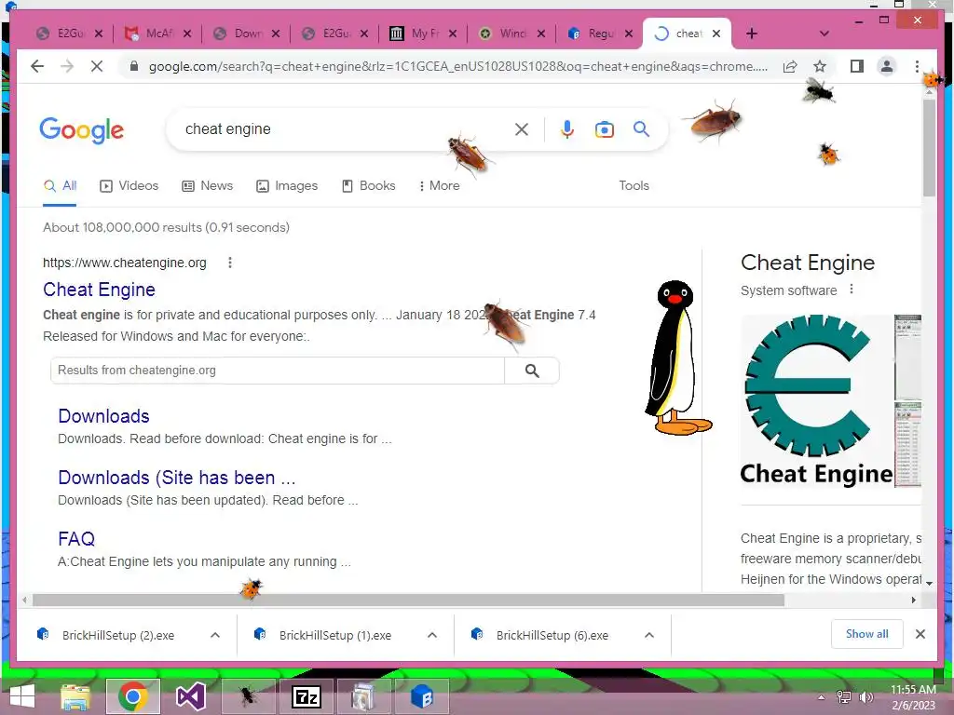Open a new browser tab

coord(752,34)
